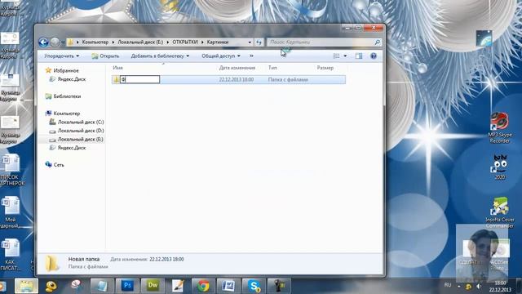
Task: Open Skype from the taskbar
Action: [254, 286]
